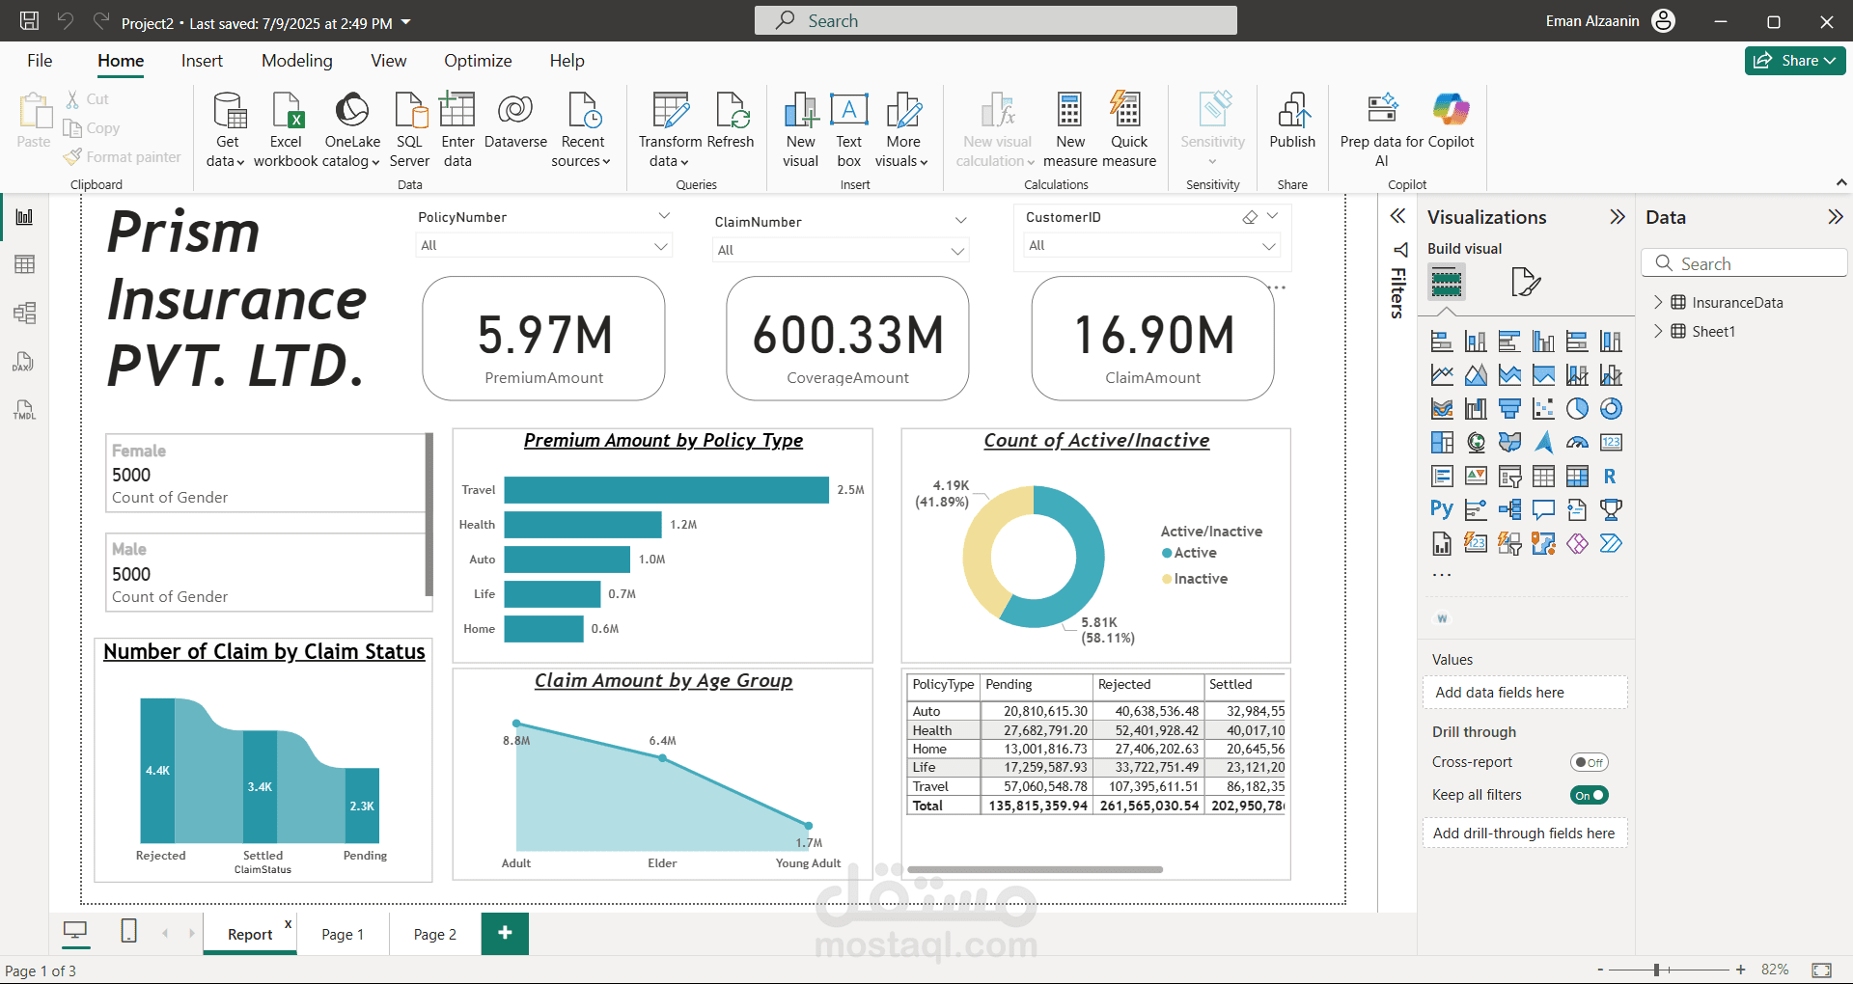Screen dimensions: 1853x984
Task: Turn on the Cross-report toggle
Action: click(x=1589, y=762)
